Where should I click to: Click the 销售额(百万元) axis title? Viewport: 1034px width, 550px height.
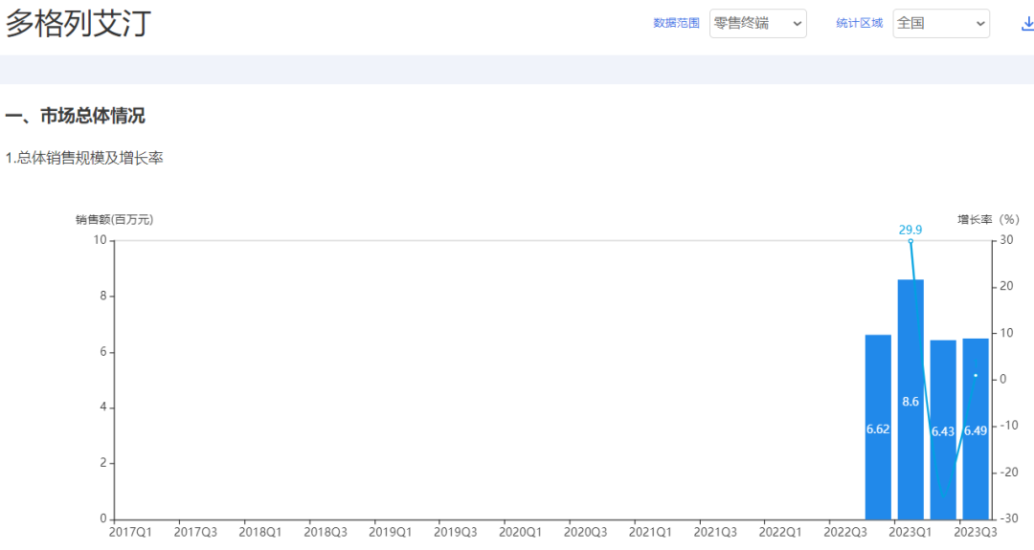click(114, 219)
